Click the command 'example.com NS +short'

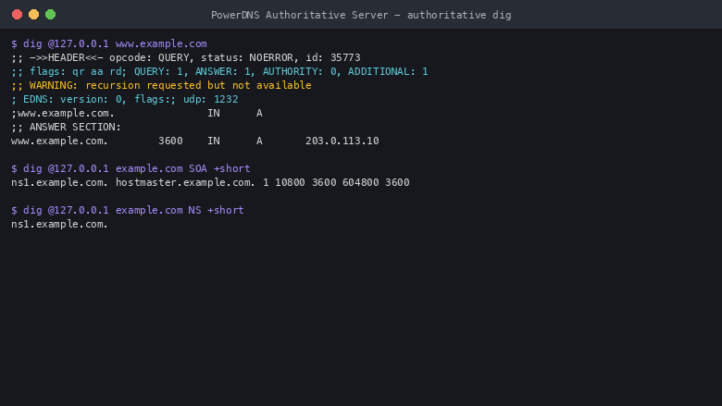pos(180,210)
